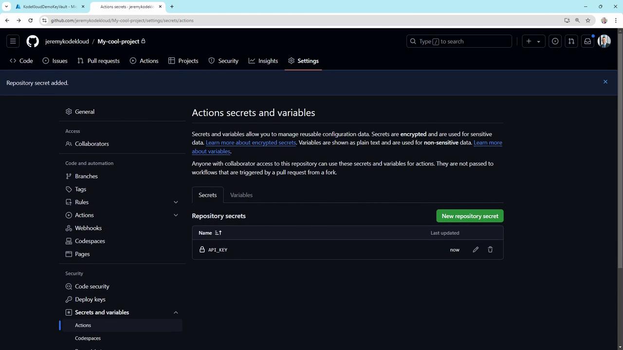Screen dimensions: 623x350
Task: Bookmark this page with star icon
Action: pyautogui.click(x=588, y=20)
